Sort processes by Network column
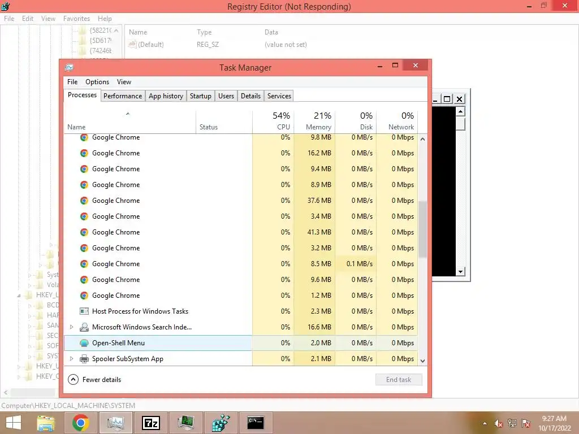This screenshot has width=579, height=434. pos(397,122)
